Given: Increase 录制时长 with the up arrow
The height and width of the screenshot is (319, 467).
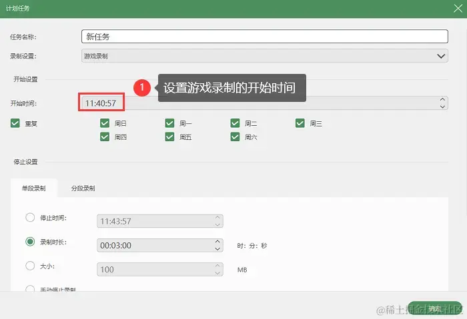Looking at the screenshot, I should click(x=217, y=242).
